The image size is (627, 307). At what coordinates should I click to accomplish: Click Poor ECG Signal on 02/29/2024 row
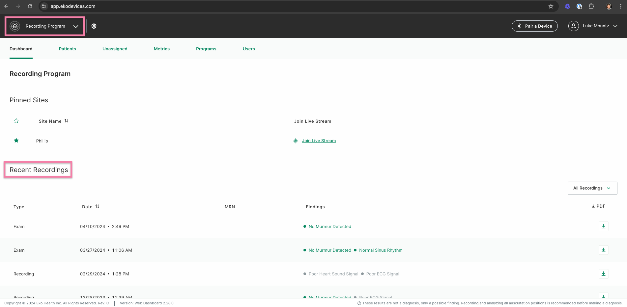(383, 274)
